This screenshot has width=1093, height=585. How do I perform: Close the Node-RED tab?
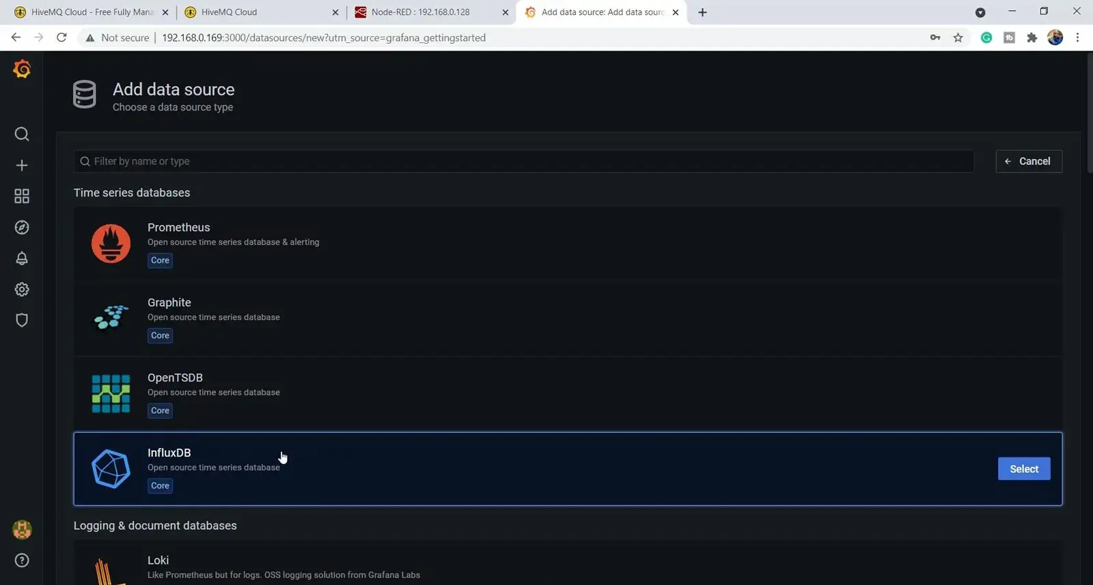(505, 12)
